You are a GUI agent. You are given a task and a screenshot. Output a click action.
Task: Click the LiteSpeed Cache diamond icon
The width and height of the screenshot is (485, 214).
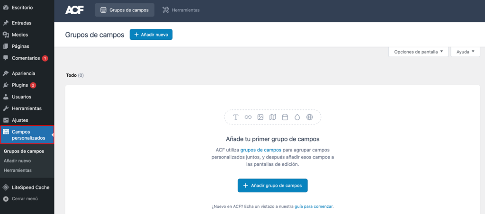[x=5, y=187]
